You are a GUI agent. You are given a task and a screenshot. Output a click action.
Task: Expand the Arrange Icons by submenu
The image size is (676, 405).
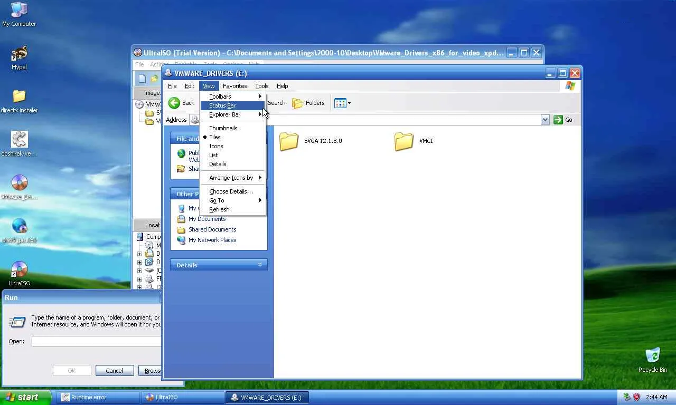pyautogui.click(x=232, y=178)
